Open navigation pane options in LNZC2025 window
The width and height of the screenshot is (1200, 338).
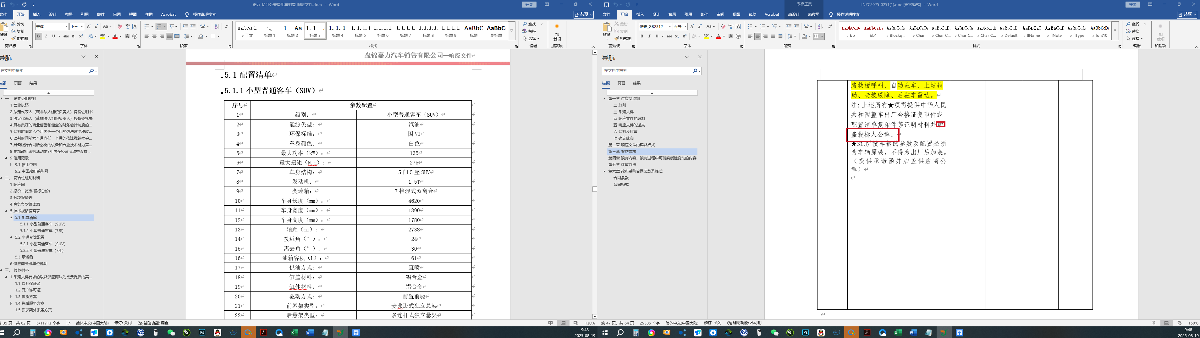pyautogui.click(x=687, y=57)
